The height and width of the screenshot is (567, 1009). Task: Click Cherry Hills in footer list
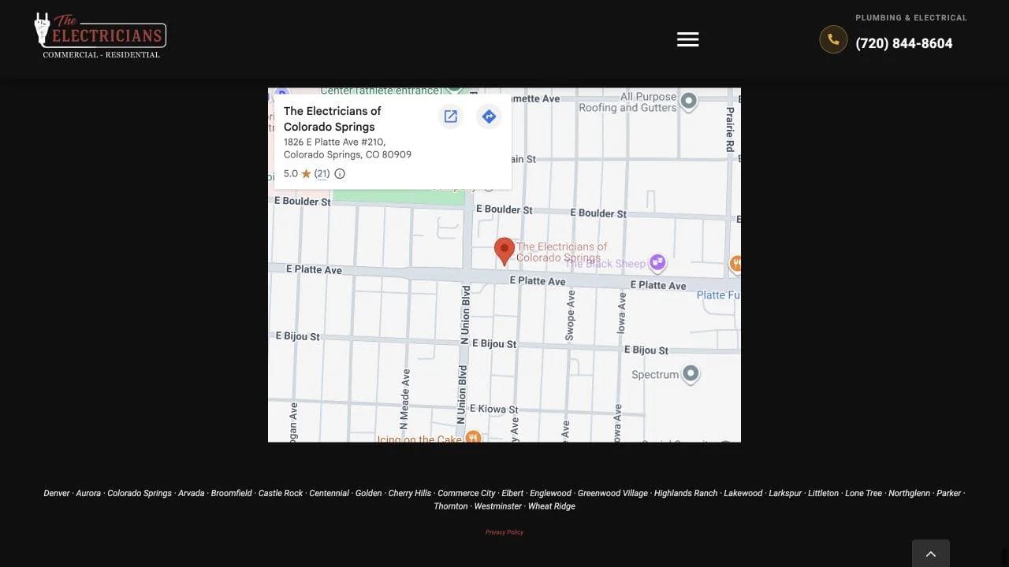pyautogui.click(x=410, y=493)
